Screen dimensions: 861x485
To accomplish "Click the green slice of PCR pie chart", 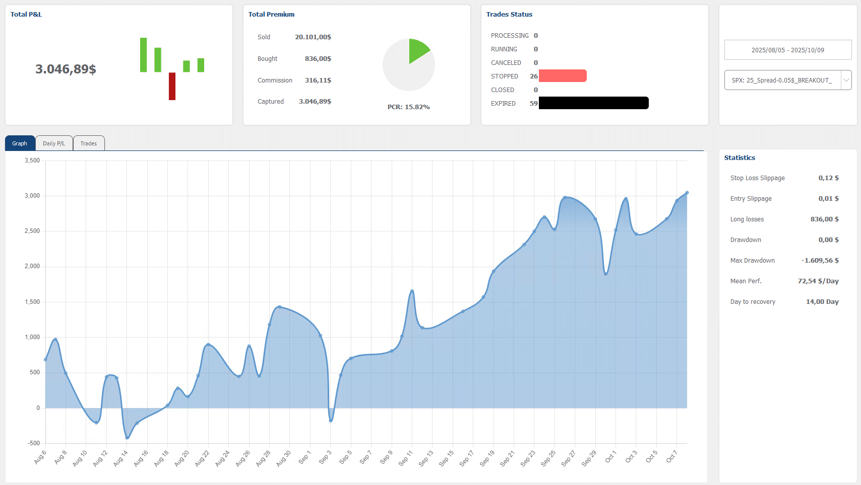I will [417, 49].
